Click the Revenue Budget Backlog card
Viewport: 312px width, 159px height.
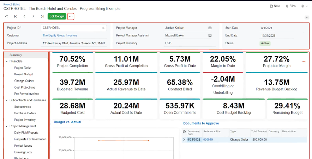pos(277,85)
